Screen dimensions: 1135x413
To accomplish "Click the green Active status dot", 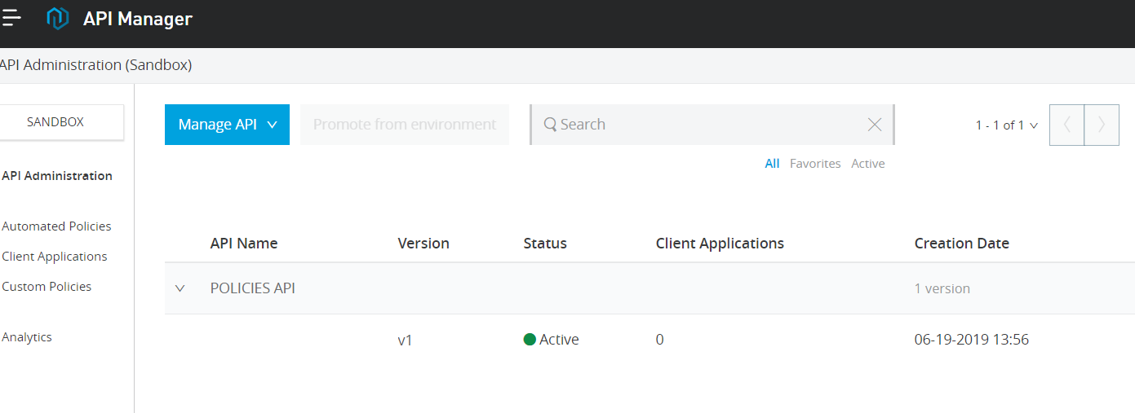I will point(530,340).
